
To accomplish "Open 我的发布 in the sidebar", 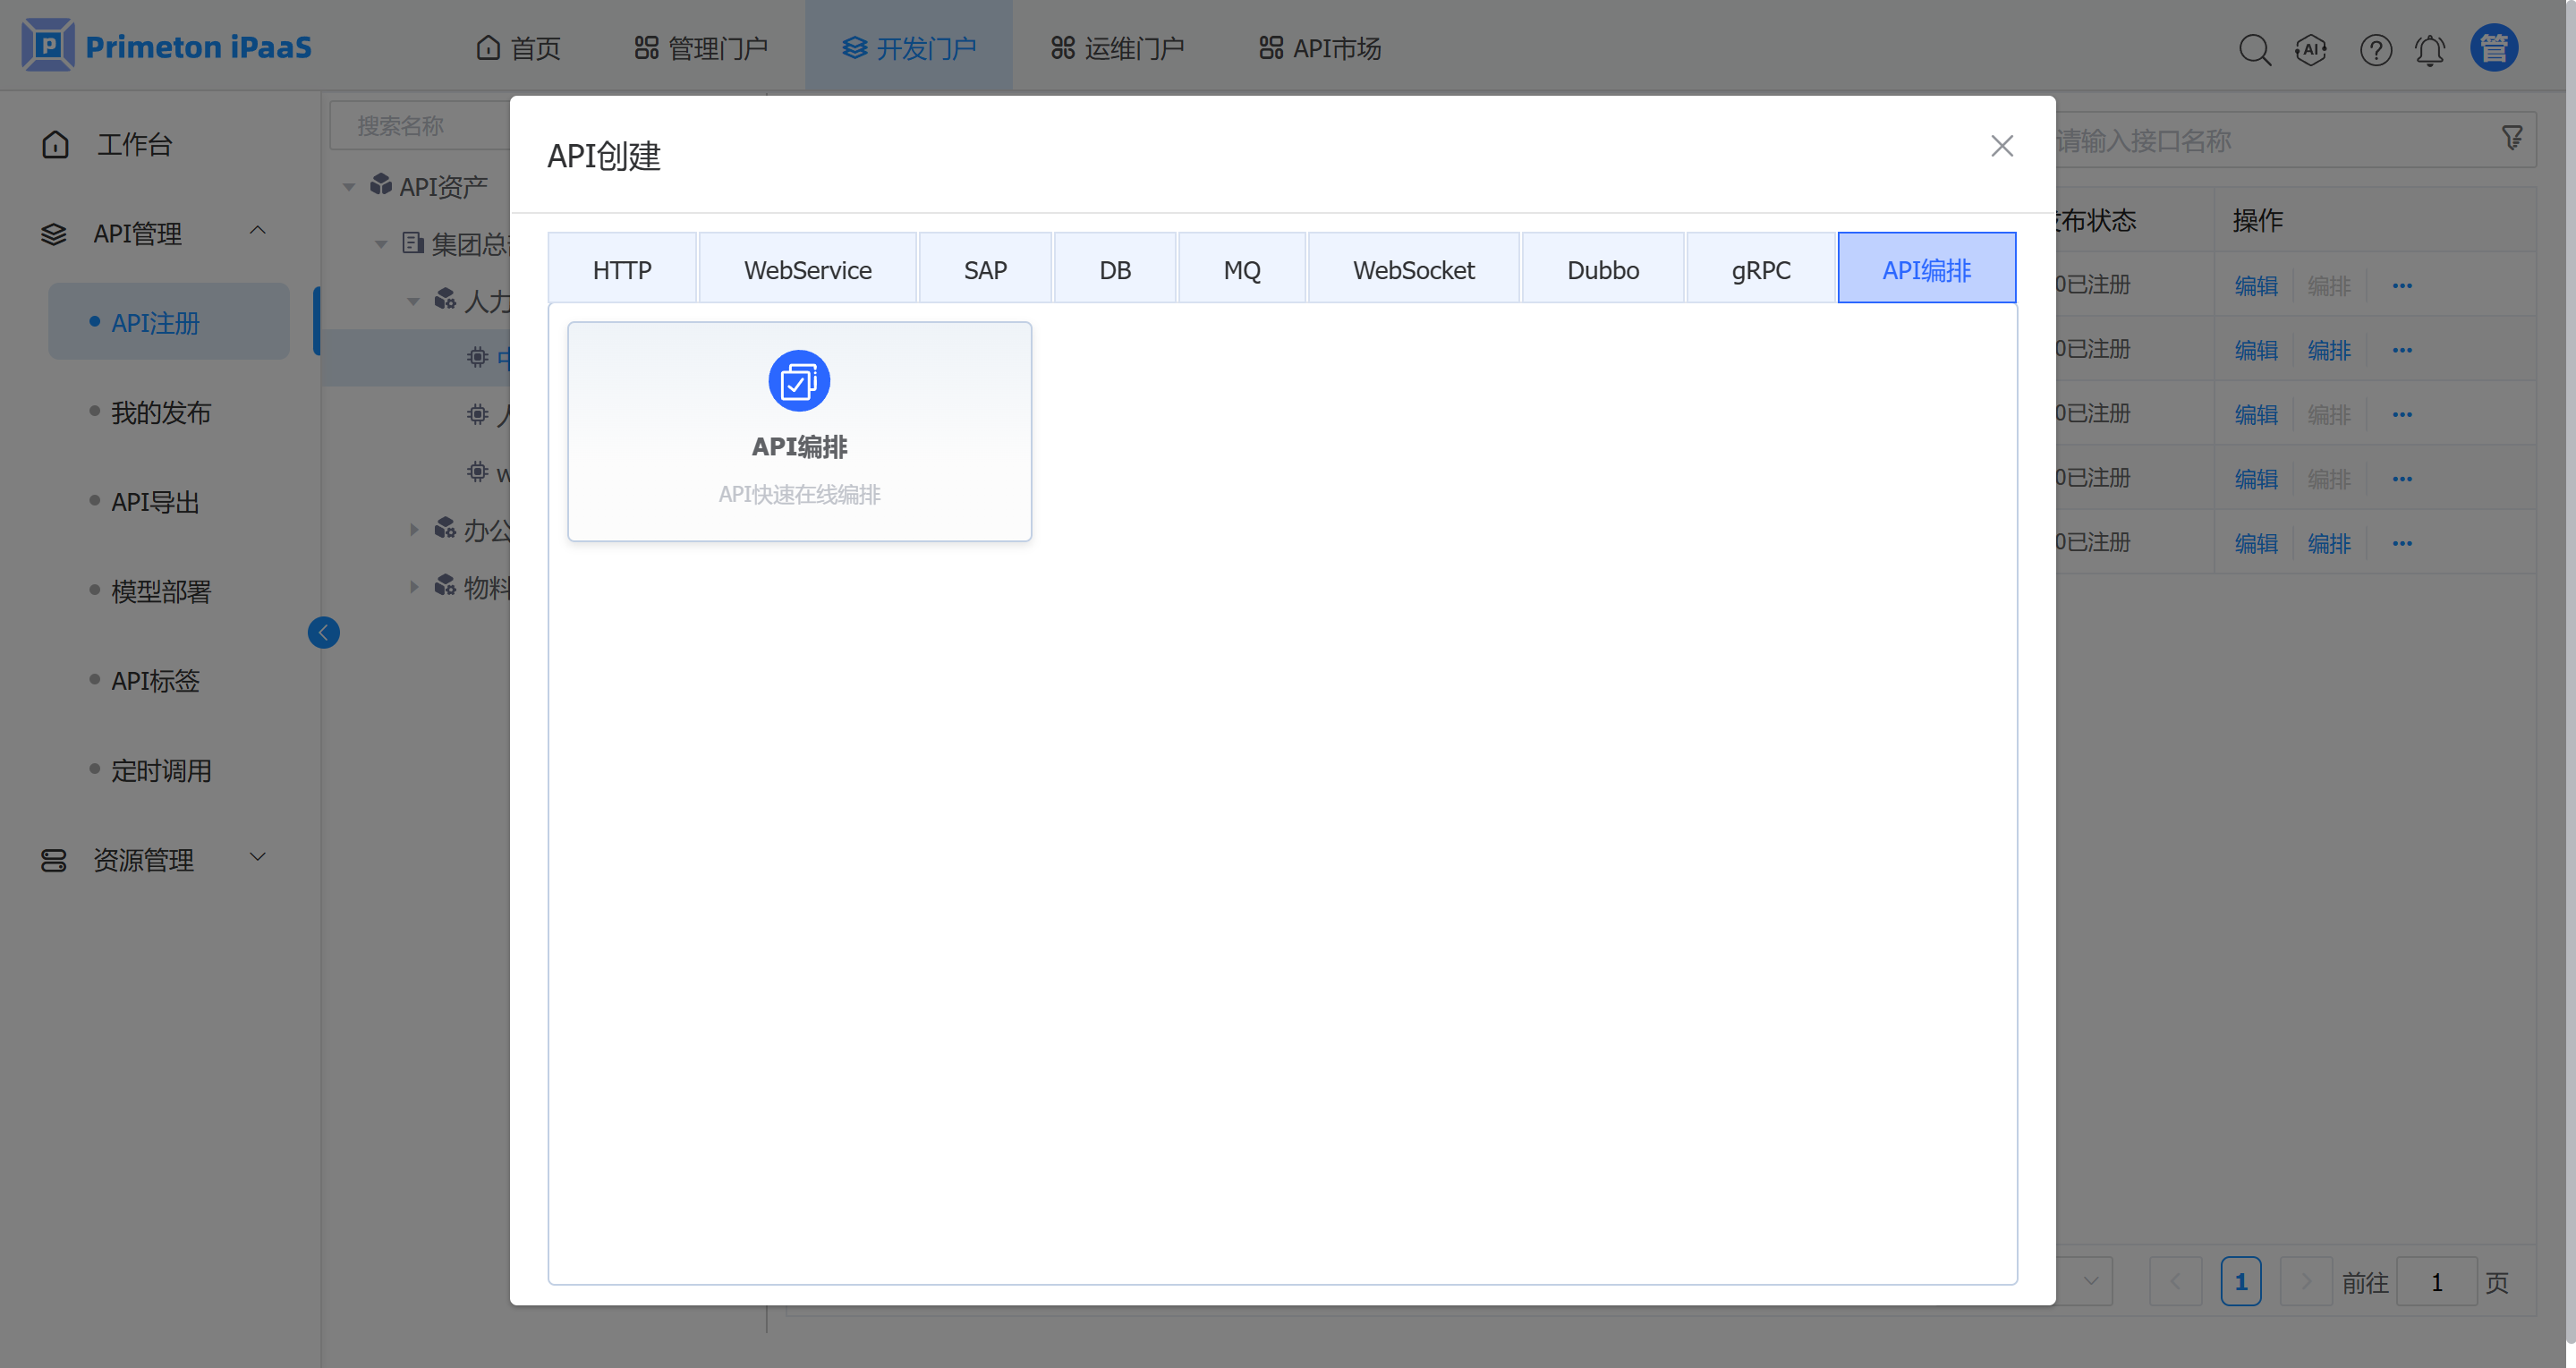I will tap(161, 412).
